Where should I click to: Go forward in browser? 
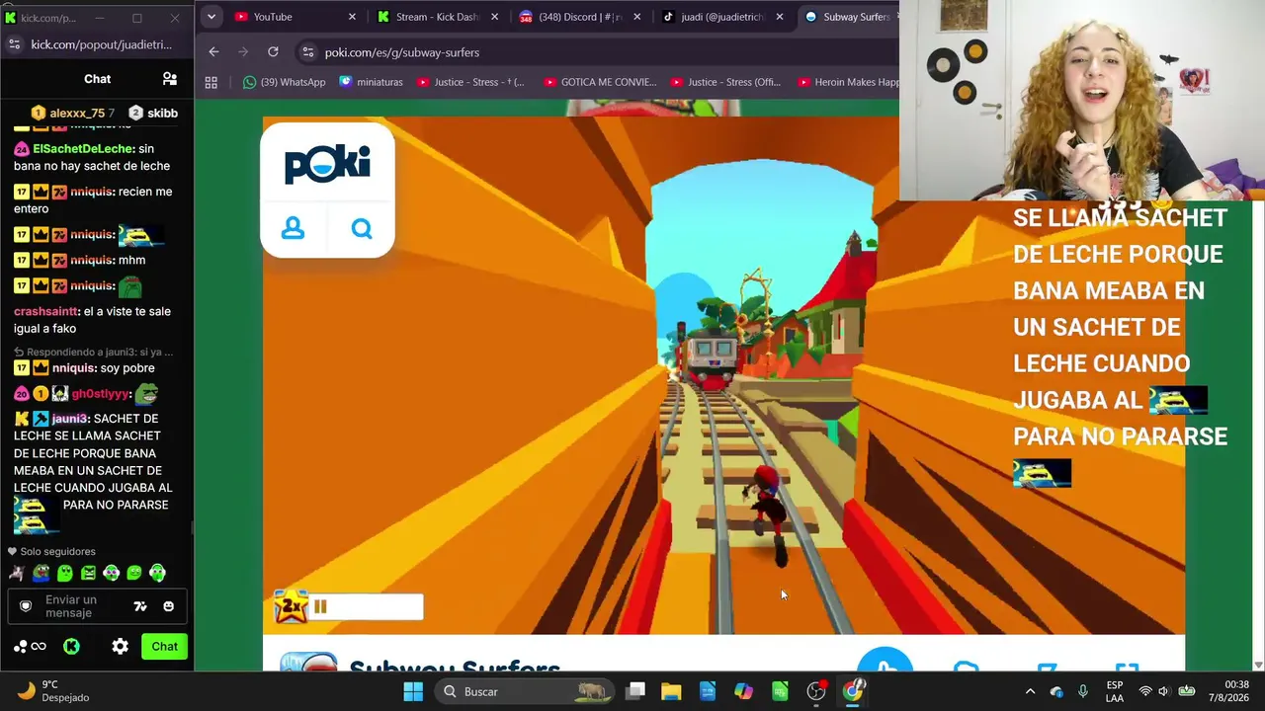pyautogui.click(x=243, y=52)
